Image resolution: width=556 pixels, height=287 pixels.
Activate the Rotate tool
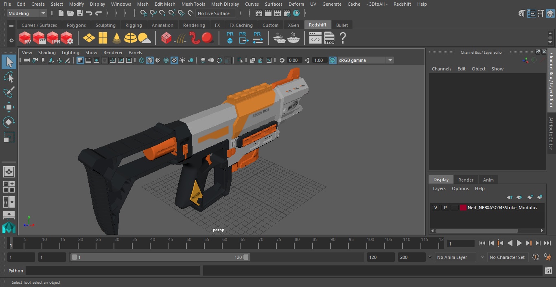tap(9, 122)
